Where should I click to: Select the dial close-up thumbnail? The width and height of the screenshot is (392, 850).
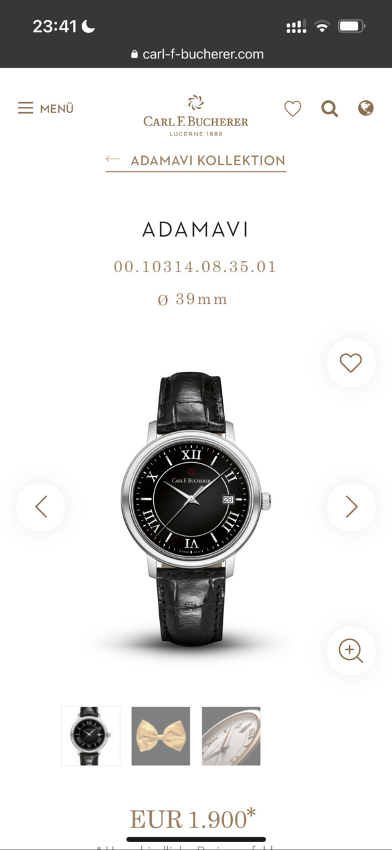tap(231, 736)
